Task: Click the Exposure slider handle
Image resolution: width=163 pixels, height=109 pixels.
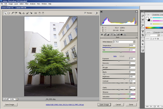Action: 119,61
